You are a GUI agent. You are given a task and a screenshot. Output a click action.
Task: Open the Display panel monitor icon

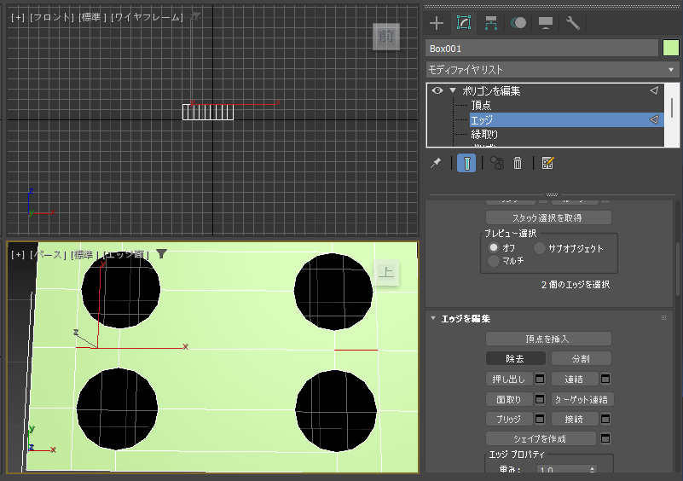coord(546,23)
